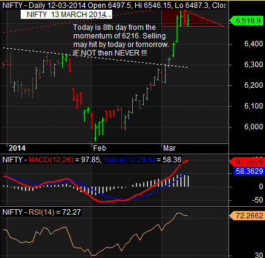This screenshot has width=265, height=258.
Task: Click the '= 97.85' MACD reading
Action: [x=88, y=160]
